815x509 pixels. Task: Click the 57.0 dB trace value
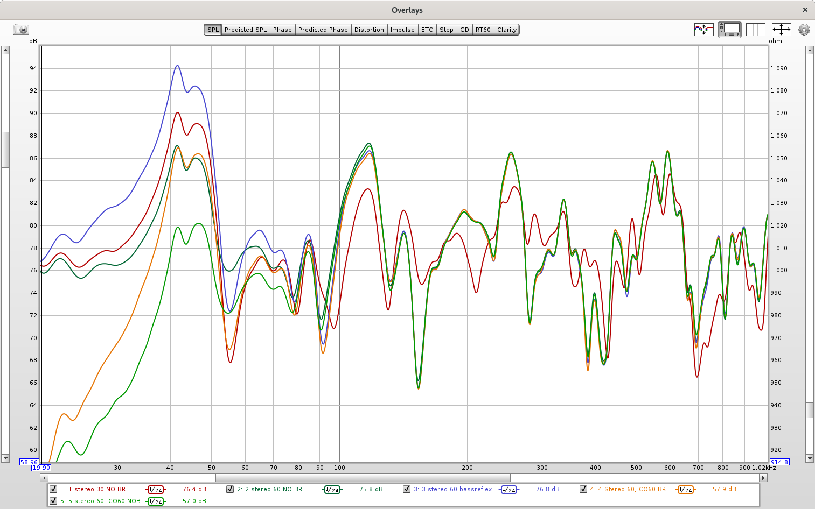194,501
